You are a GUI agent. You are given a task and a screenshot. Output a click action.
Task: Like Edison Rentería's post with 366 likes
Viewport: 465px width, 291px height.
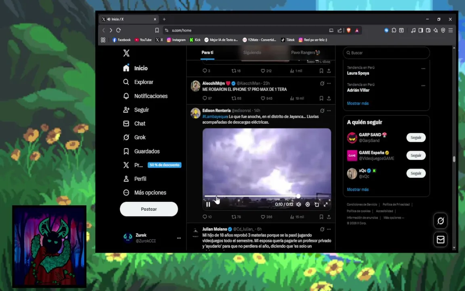(266, 217)
